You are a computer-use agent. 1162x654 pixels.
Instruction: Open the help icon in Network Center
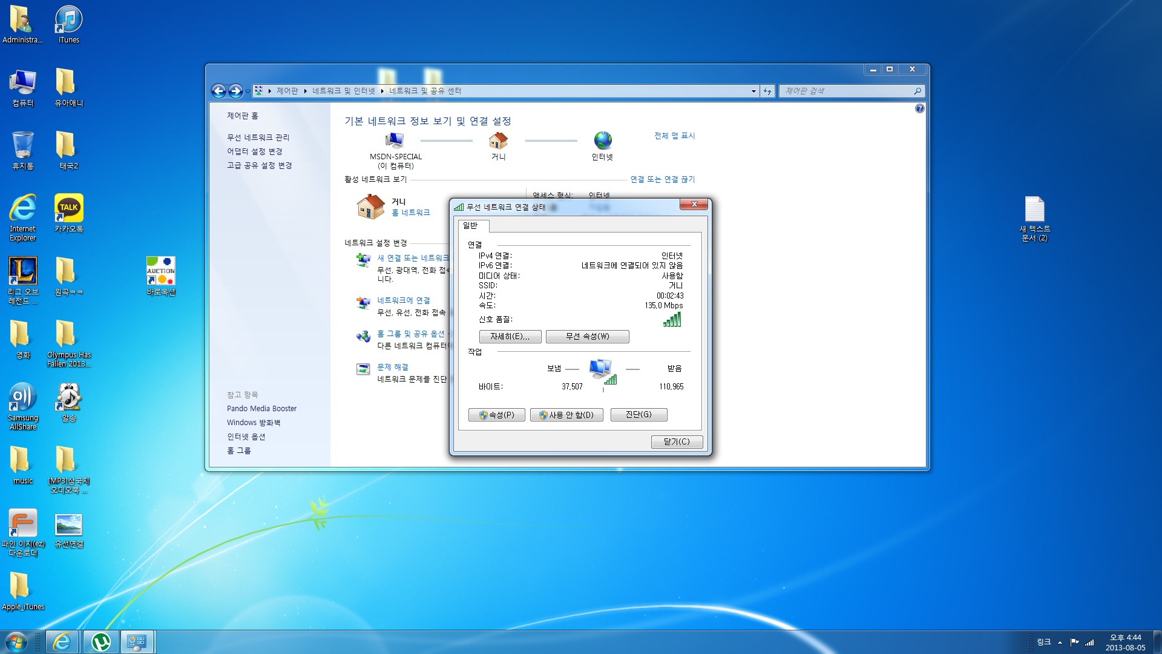[919, 108]
